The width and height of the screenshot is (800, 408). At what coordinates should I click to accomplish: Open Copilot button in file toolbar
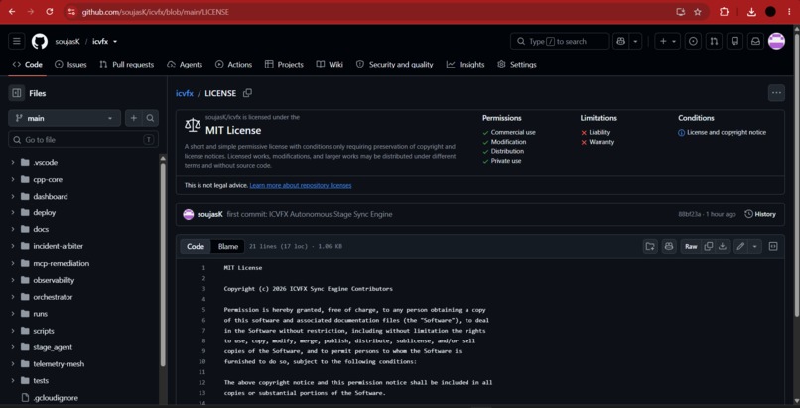(x=669, y=247)
